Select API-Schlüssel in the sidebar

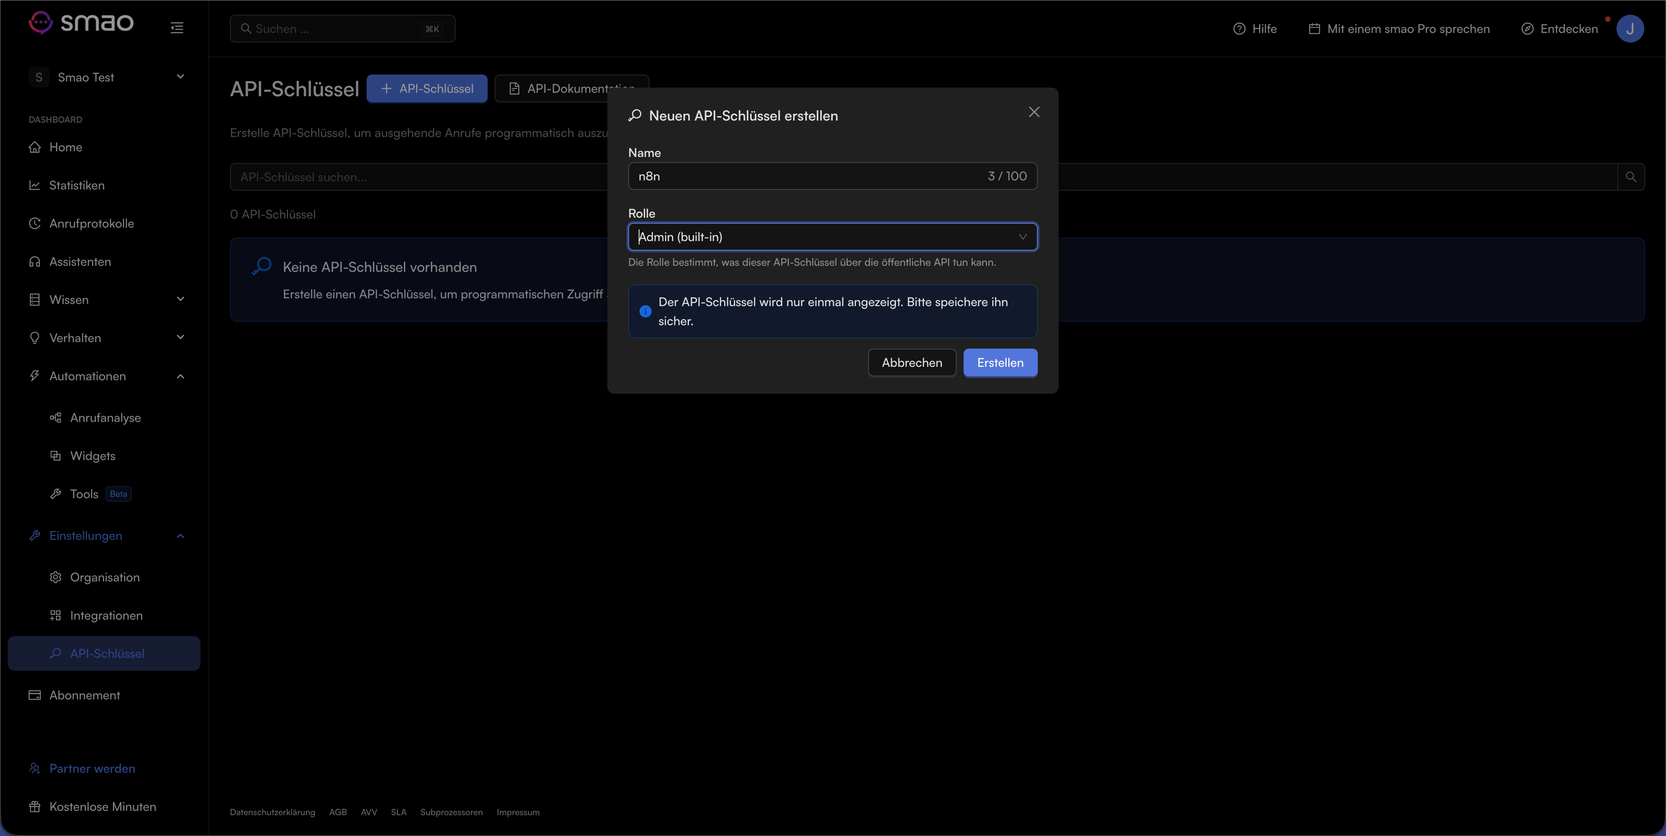[x=104, y=654]
